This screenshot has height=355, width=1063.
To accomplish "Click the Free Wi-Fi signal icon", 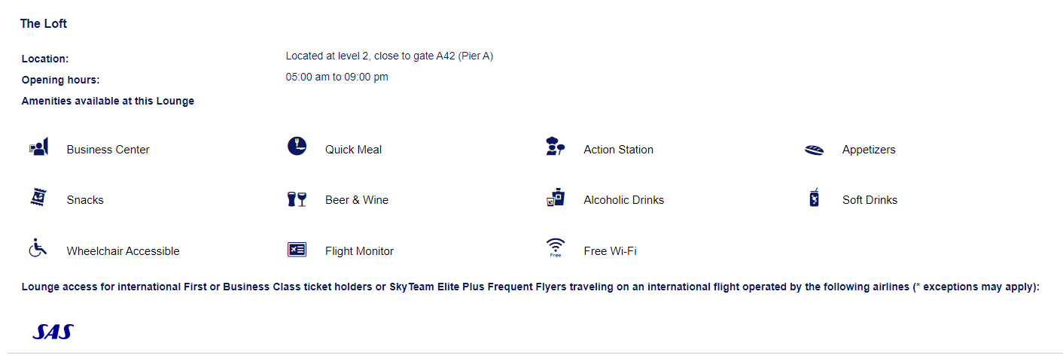I will 556,247.
